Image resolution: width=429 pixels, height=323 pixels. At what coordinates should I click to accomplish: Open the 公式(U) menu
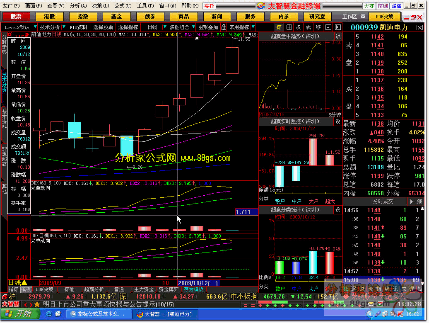point(123,5)
